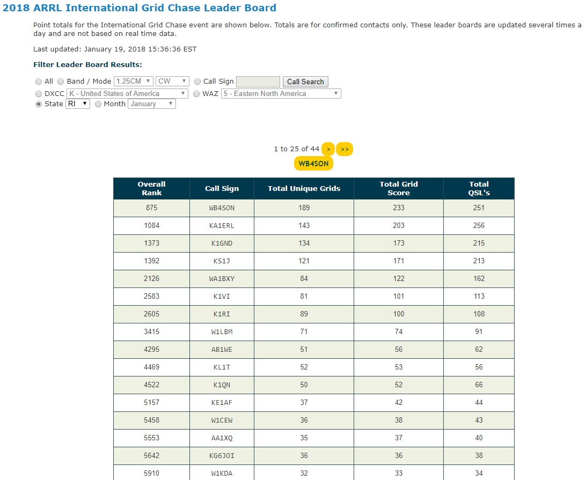Viewport: 586px width, 480px height.
Task: Click overall rank 1084
Action: (151, 226)
